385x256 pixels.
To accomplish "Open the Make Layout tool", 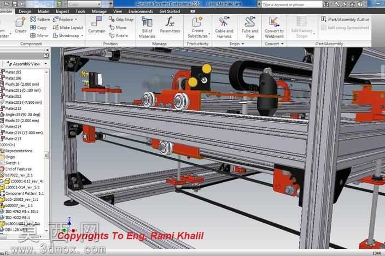I will [x=68, y=27].
